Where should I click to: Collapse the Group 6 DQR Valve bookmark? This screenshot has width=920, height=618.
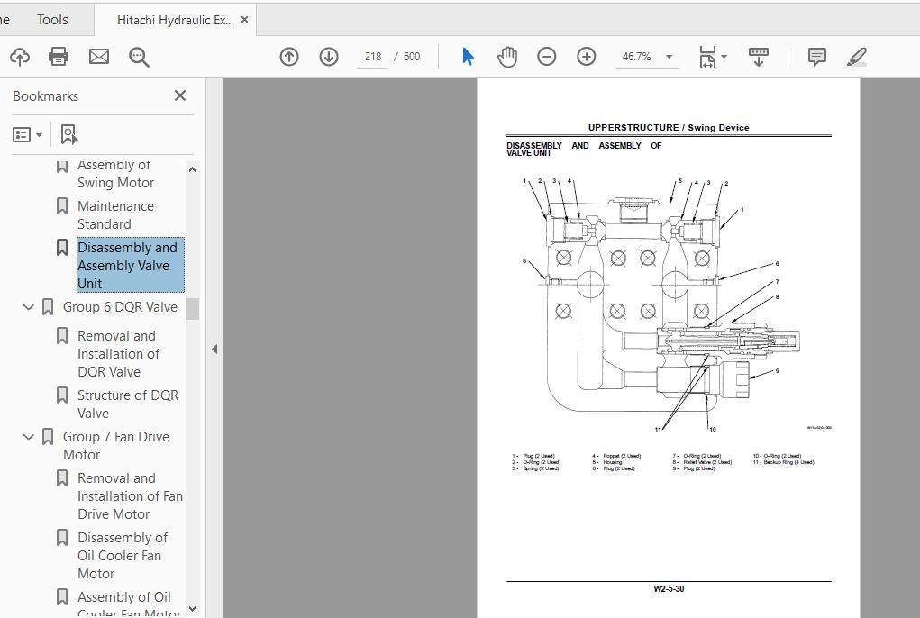click(x=28, y=306)
